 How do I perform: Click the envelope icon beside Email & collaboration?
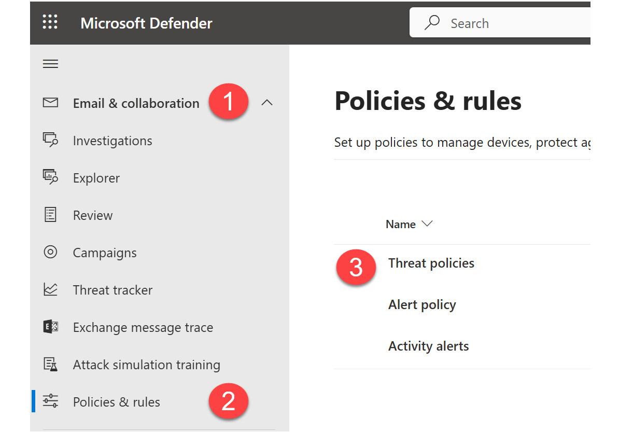50,103
